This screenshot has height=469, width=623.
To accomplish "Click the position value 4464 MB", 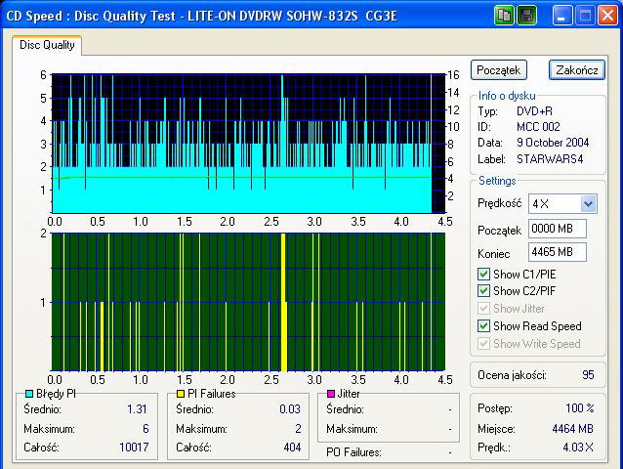I will [x=572, y=429].
